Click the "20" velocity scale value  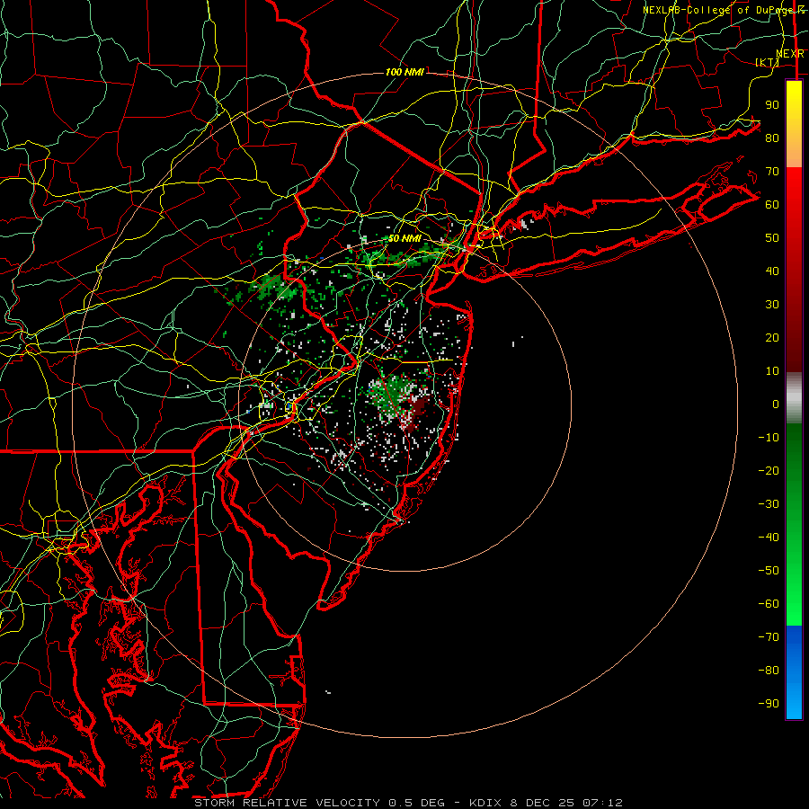tap(772, 337)
